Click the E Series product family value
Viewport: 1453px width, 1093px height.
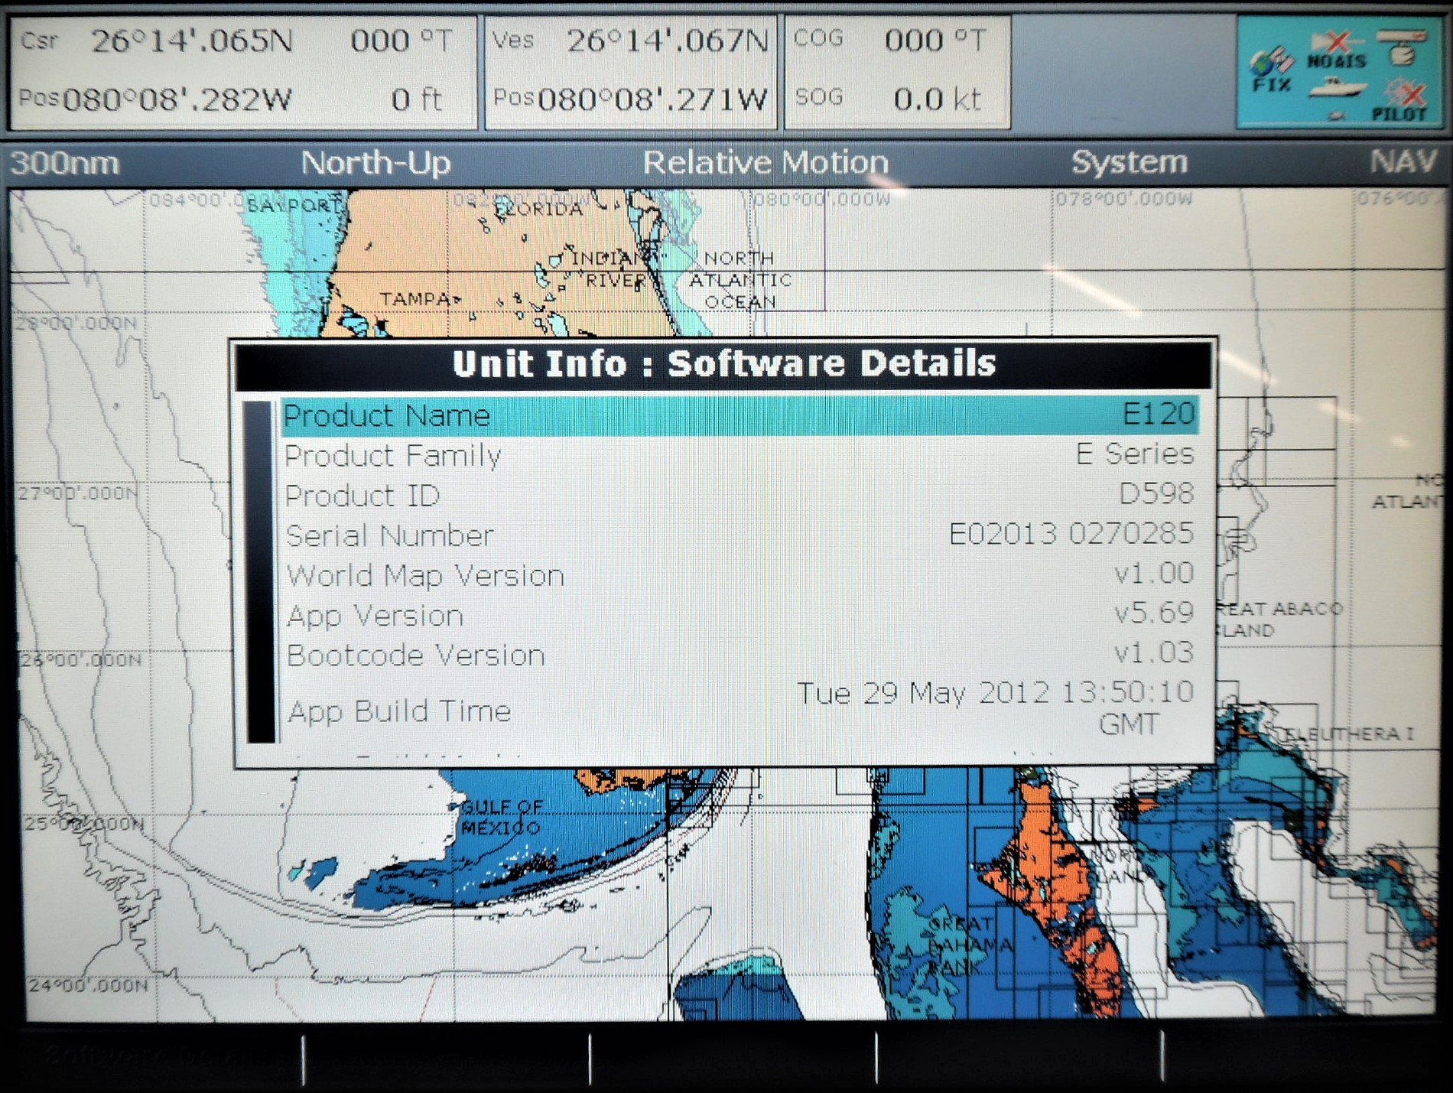(x=1135, y=454)
